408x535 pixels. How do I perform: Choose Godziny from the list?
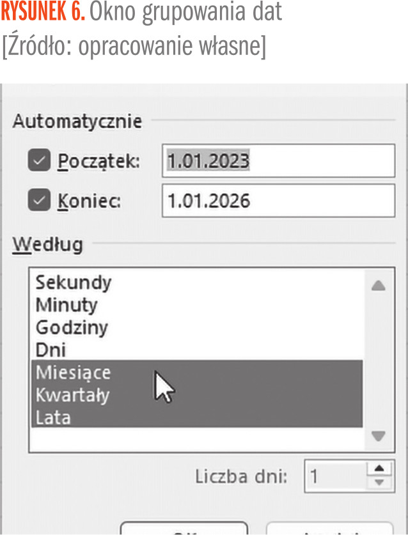[72, 328]
